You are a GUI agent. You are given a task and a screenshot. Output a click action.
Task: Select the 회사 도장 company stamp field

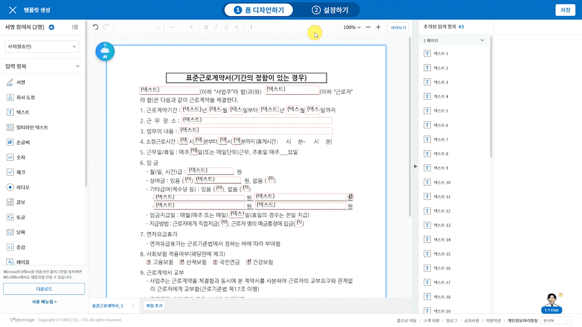pos(25,97)
